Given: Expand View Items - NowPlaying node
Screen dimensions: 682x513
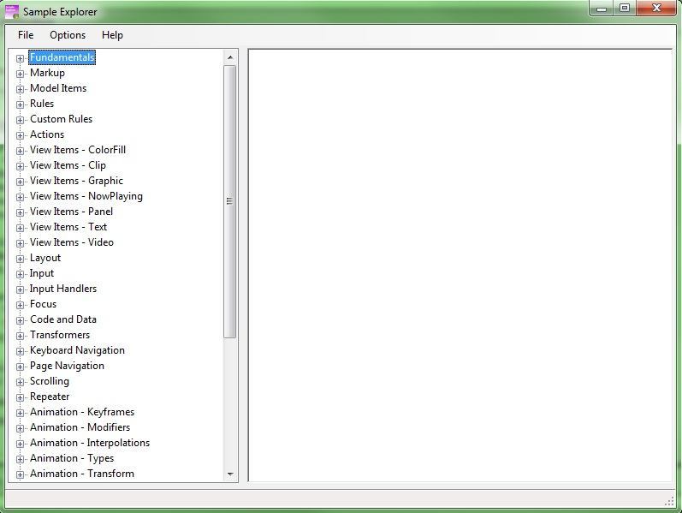Looking at the screenshot, I should tap(20, 197).
